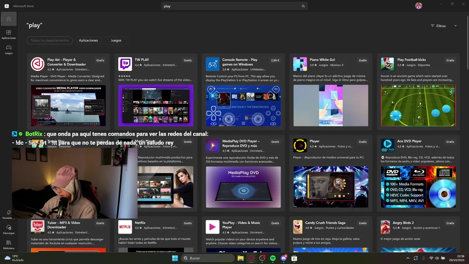Viewport: 469px width, 264px height.
Task: Click the YouPlay app icon
Action: click(213, 227)
